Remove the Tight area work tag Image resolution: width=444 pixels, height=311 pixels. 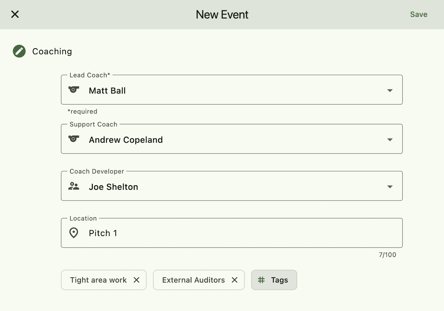137,280
